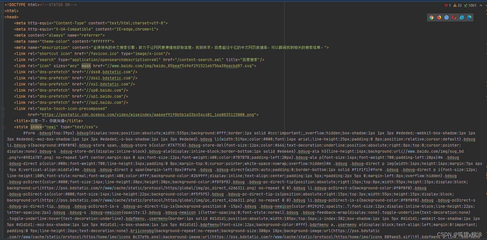This screenshot has height=240, width=487.
Task: Click the sp0.baidu.com prefetch URL
Action: coord(106,90)
